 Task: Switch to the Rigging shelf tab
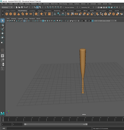coord(40,11)
